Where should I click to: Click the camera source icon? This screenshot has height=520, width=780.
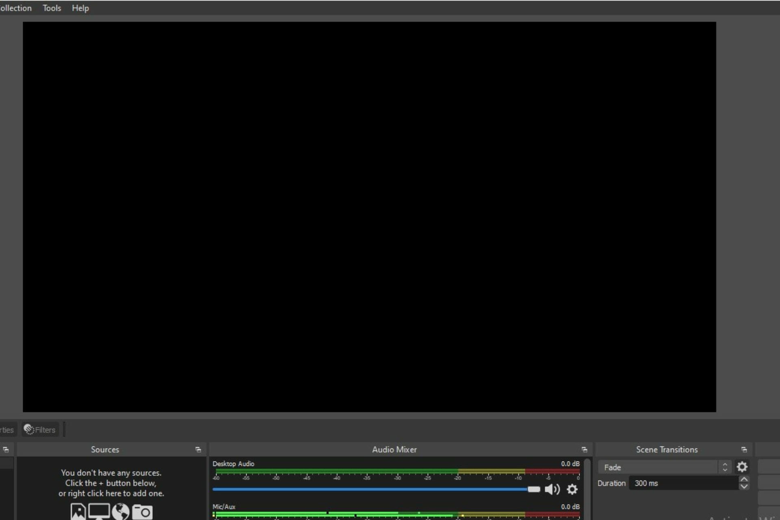[x=142, y=512]
